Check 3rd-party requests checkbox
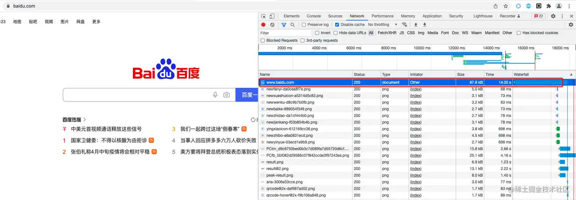576x200 pixels. (303, 41)
